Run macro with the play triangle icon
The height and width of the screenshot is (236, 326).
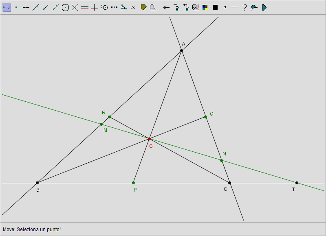pos(264,7)
